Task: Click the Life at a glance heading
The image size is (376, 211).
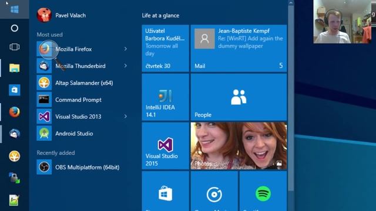Action: click(x=160, y=16)
